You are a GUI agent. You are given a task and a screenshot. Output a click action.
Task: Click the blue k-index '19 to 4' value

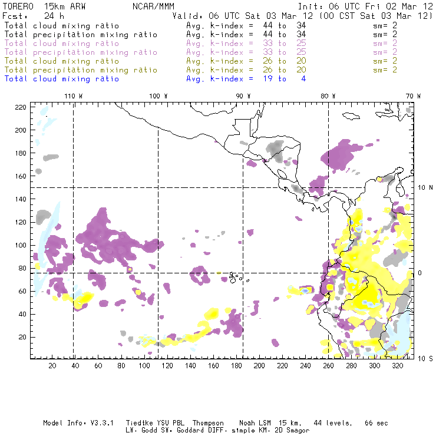(285, 79)
